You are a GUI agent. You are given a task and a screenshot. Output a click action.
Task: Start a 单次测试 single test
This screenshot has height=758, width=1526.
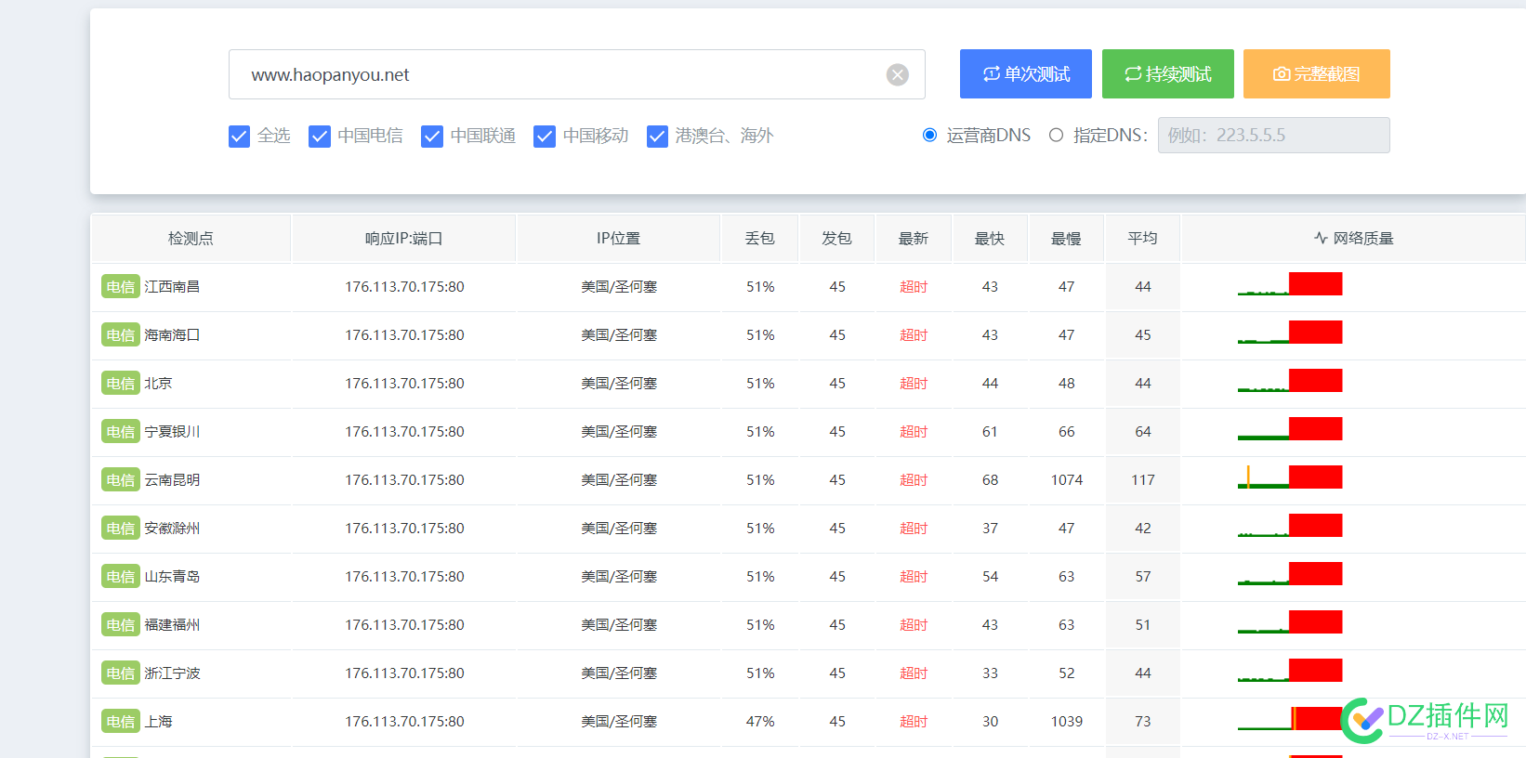coord(1026,74)
